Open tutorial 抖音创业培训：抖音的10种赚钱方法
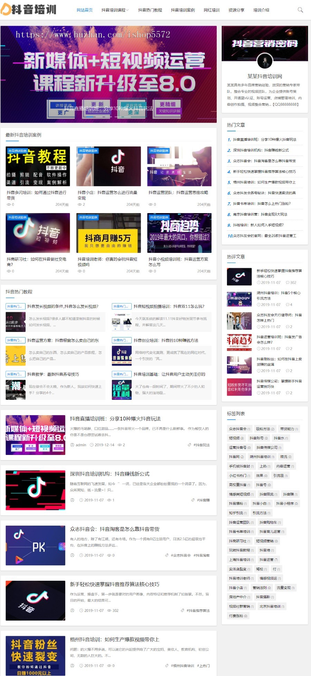The width and height of the screenshot is (311, 676). [166, 340]
